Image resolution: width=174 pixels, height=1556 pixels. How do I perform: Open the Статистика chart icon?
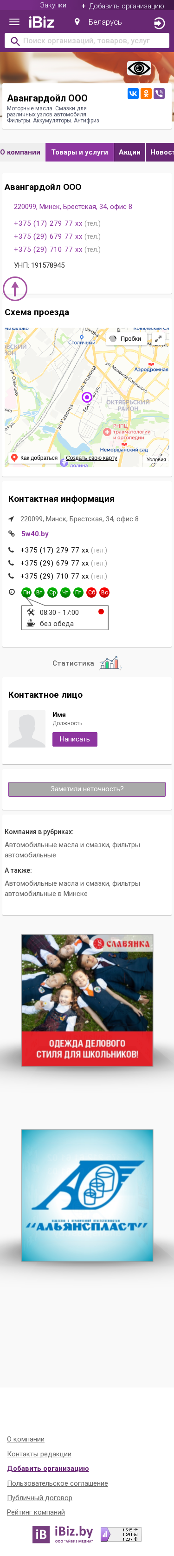click(x=110, y=663)
